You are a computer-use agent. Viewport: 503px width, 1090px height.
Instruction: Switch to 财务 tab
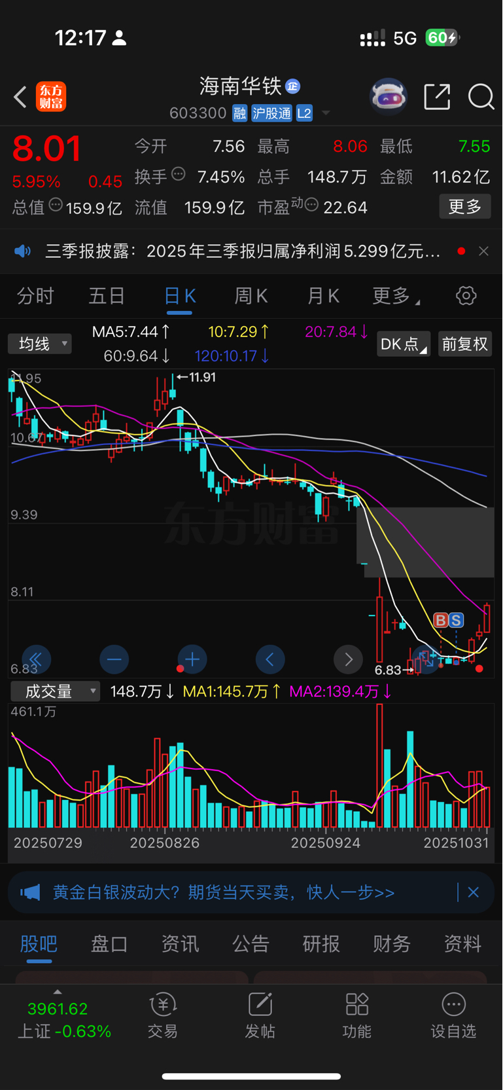392,944
